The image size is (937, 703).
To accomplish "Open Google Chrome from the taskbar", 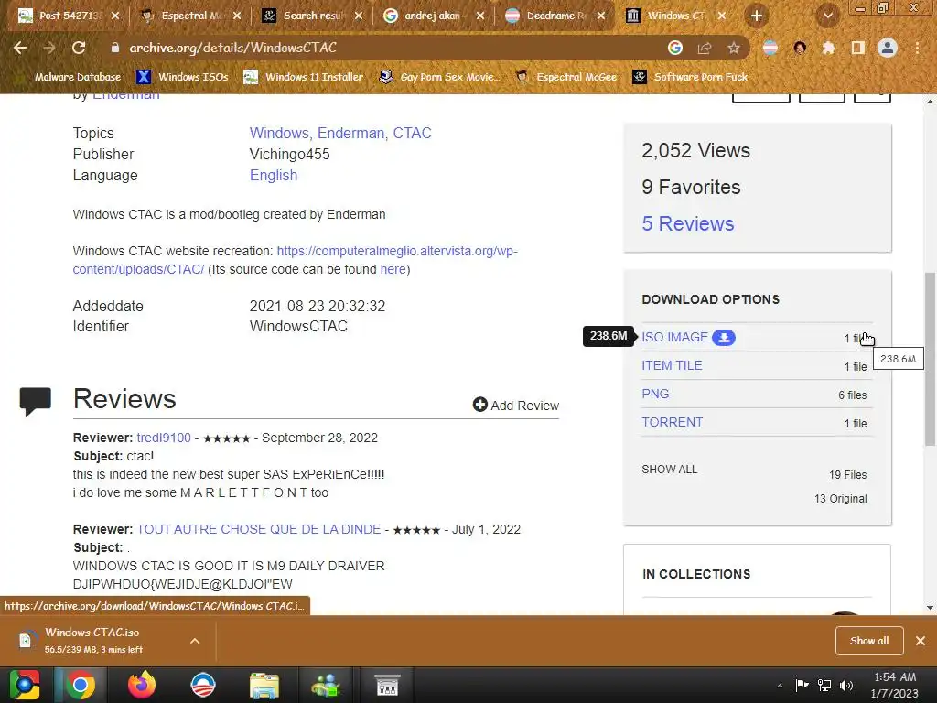I will pos(81,685).
